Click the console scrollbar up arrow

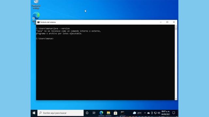[176, 26]
